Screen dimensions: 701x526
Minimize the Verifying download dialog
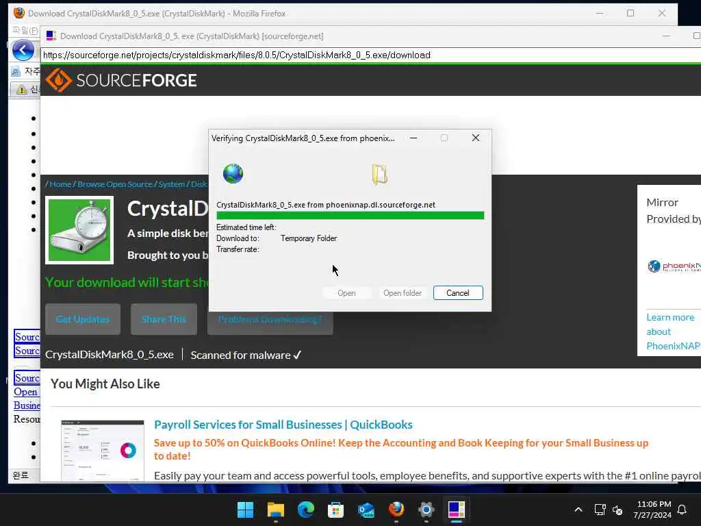pyautogui.click(x=413, y=138)
